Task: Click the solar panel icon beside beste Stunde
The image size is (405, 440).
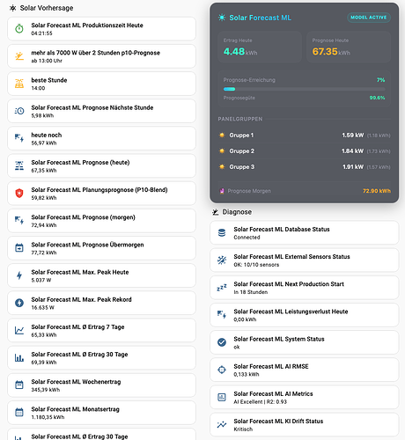Action: tap(19, 84)
